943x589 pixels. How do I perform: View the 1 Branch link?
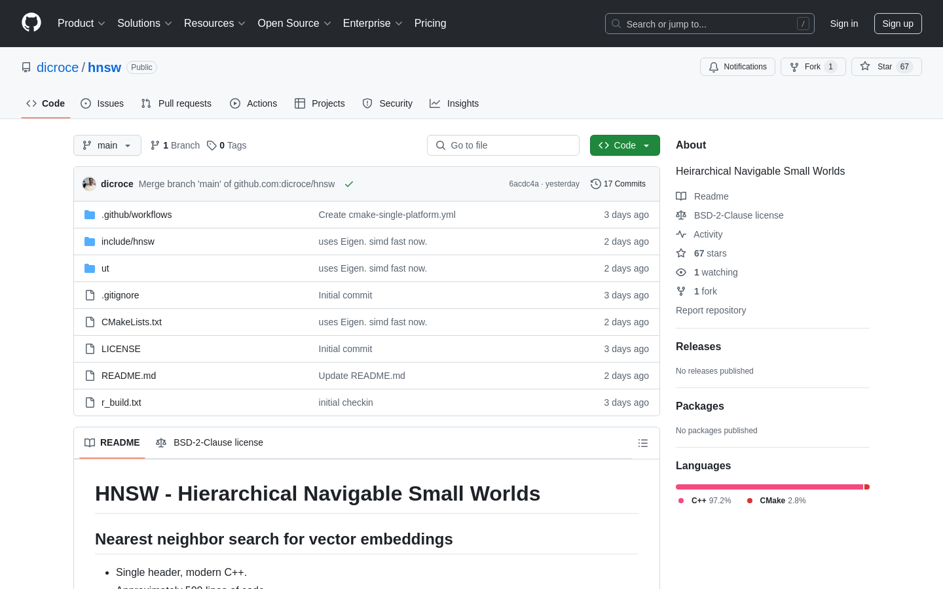(x=175, y=145)
